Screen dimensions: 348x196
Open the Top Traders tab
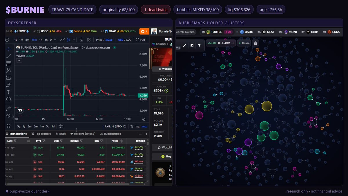click(41, 134)
